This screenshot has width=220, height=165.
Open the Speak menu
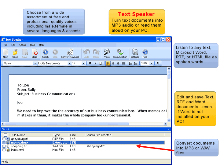[x=23, y=45]
